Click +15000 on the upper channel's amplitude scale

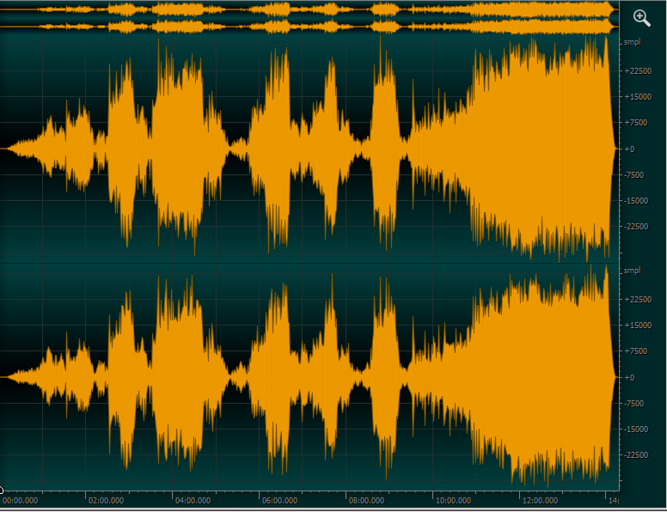pyautogui.click(x=638, y=97)
